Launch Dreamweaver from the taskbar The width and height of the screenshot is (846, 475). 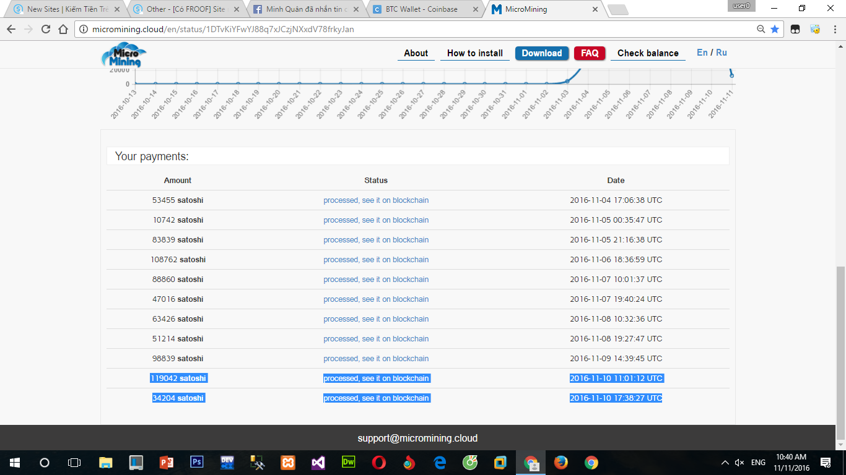[x=349, y=462]
